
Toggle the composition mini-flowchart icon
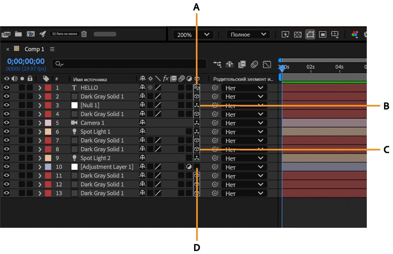[217, 64]
